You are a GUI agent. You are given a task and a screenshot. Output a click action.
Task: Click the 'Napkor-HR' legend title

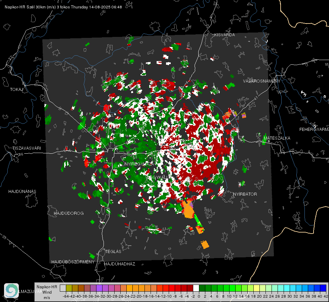(47, 287)
